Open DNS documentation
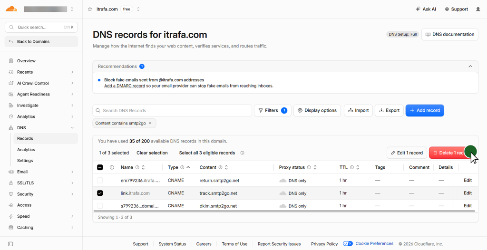Viewport: 487px width, 250px height. (450, 35)
